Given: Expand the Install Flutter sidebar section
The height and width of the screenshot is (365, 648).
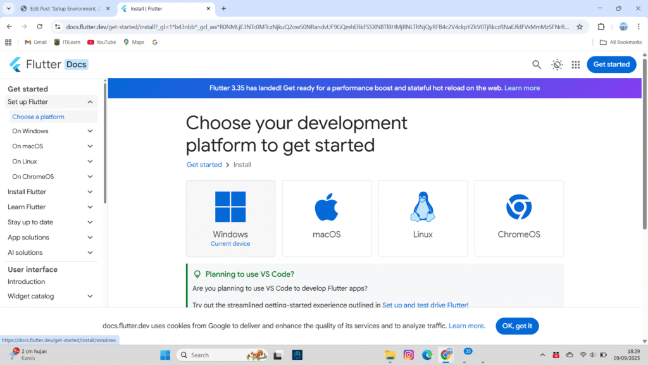Looking at the screenshot, I should pos(90,192).
